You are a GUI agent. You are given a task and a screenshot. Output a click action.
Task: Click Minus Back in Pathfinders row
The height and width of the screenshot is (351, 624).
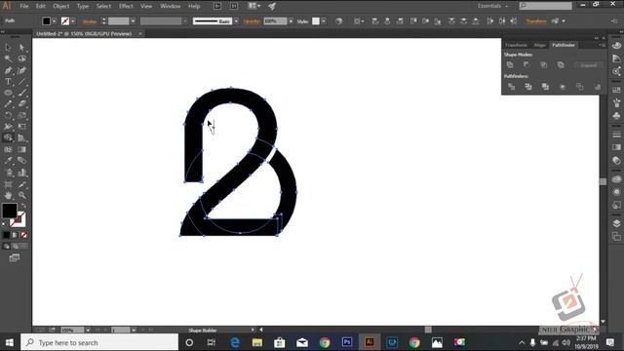coord(597,87)
